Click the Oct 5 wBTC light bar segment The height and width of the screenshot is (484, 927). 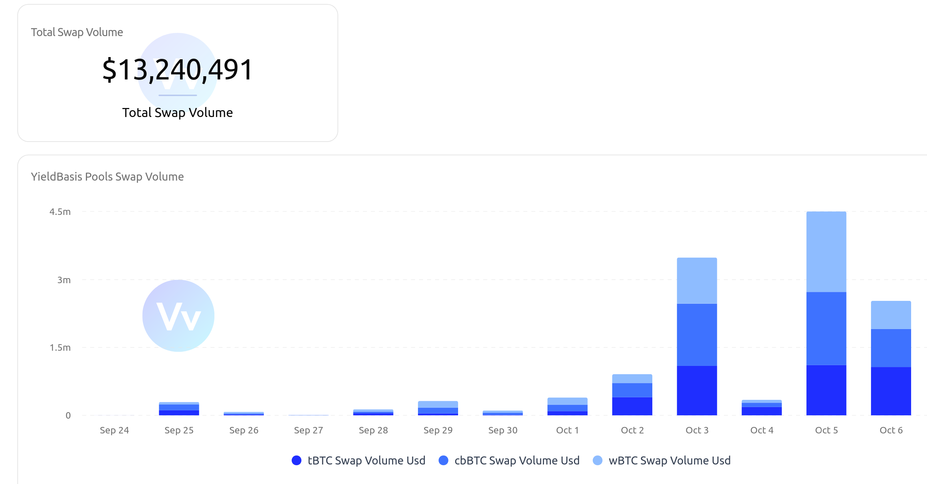826,251
